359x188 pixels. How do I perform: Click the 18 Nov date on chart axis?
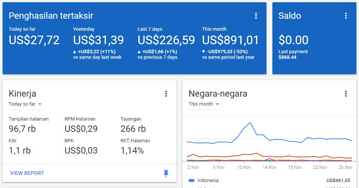[x=295, y=167]
